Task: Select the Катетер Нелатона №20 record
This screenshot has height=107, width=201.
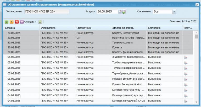Action: [x=98, y=90]
